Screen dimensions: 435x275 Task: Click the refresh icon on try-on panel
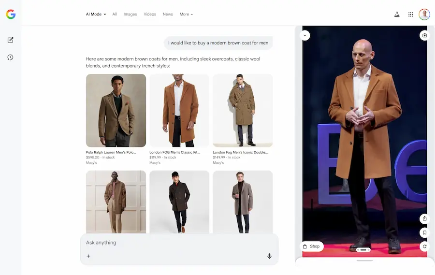click(x=424, y=246)
